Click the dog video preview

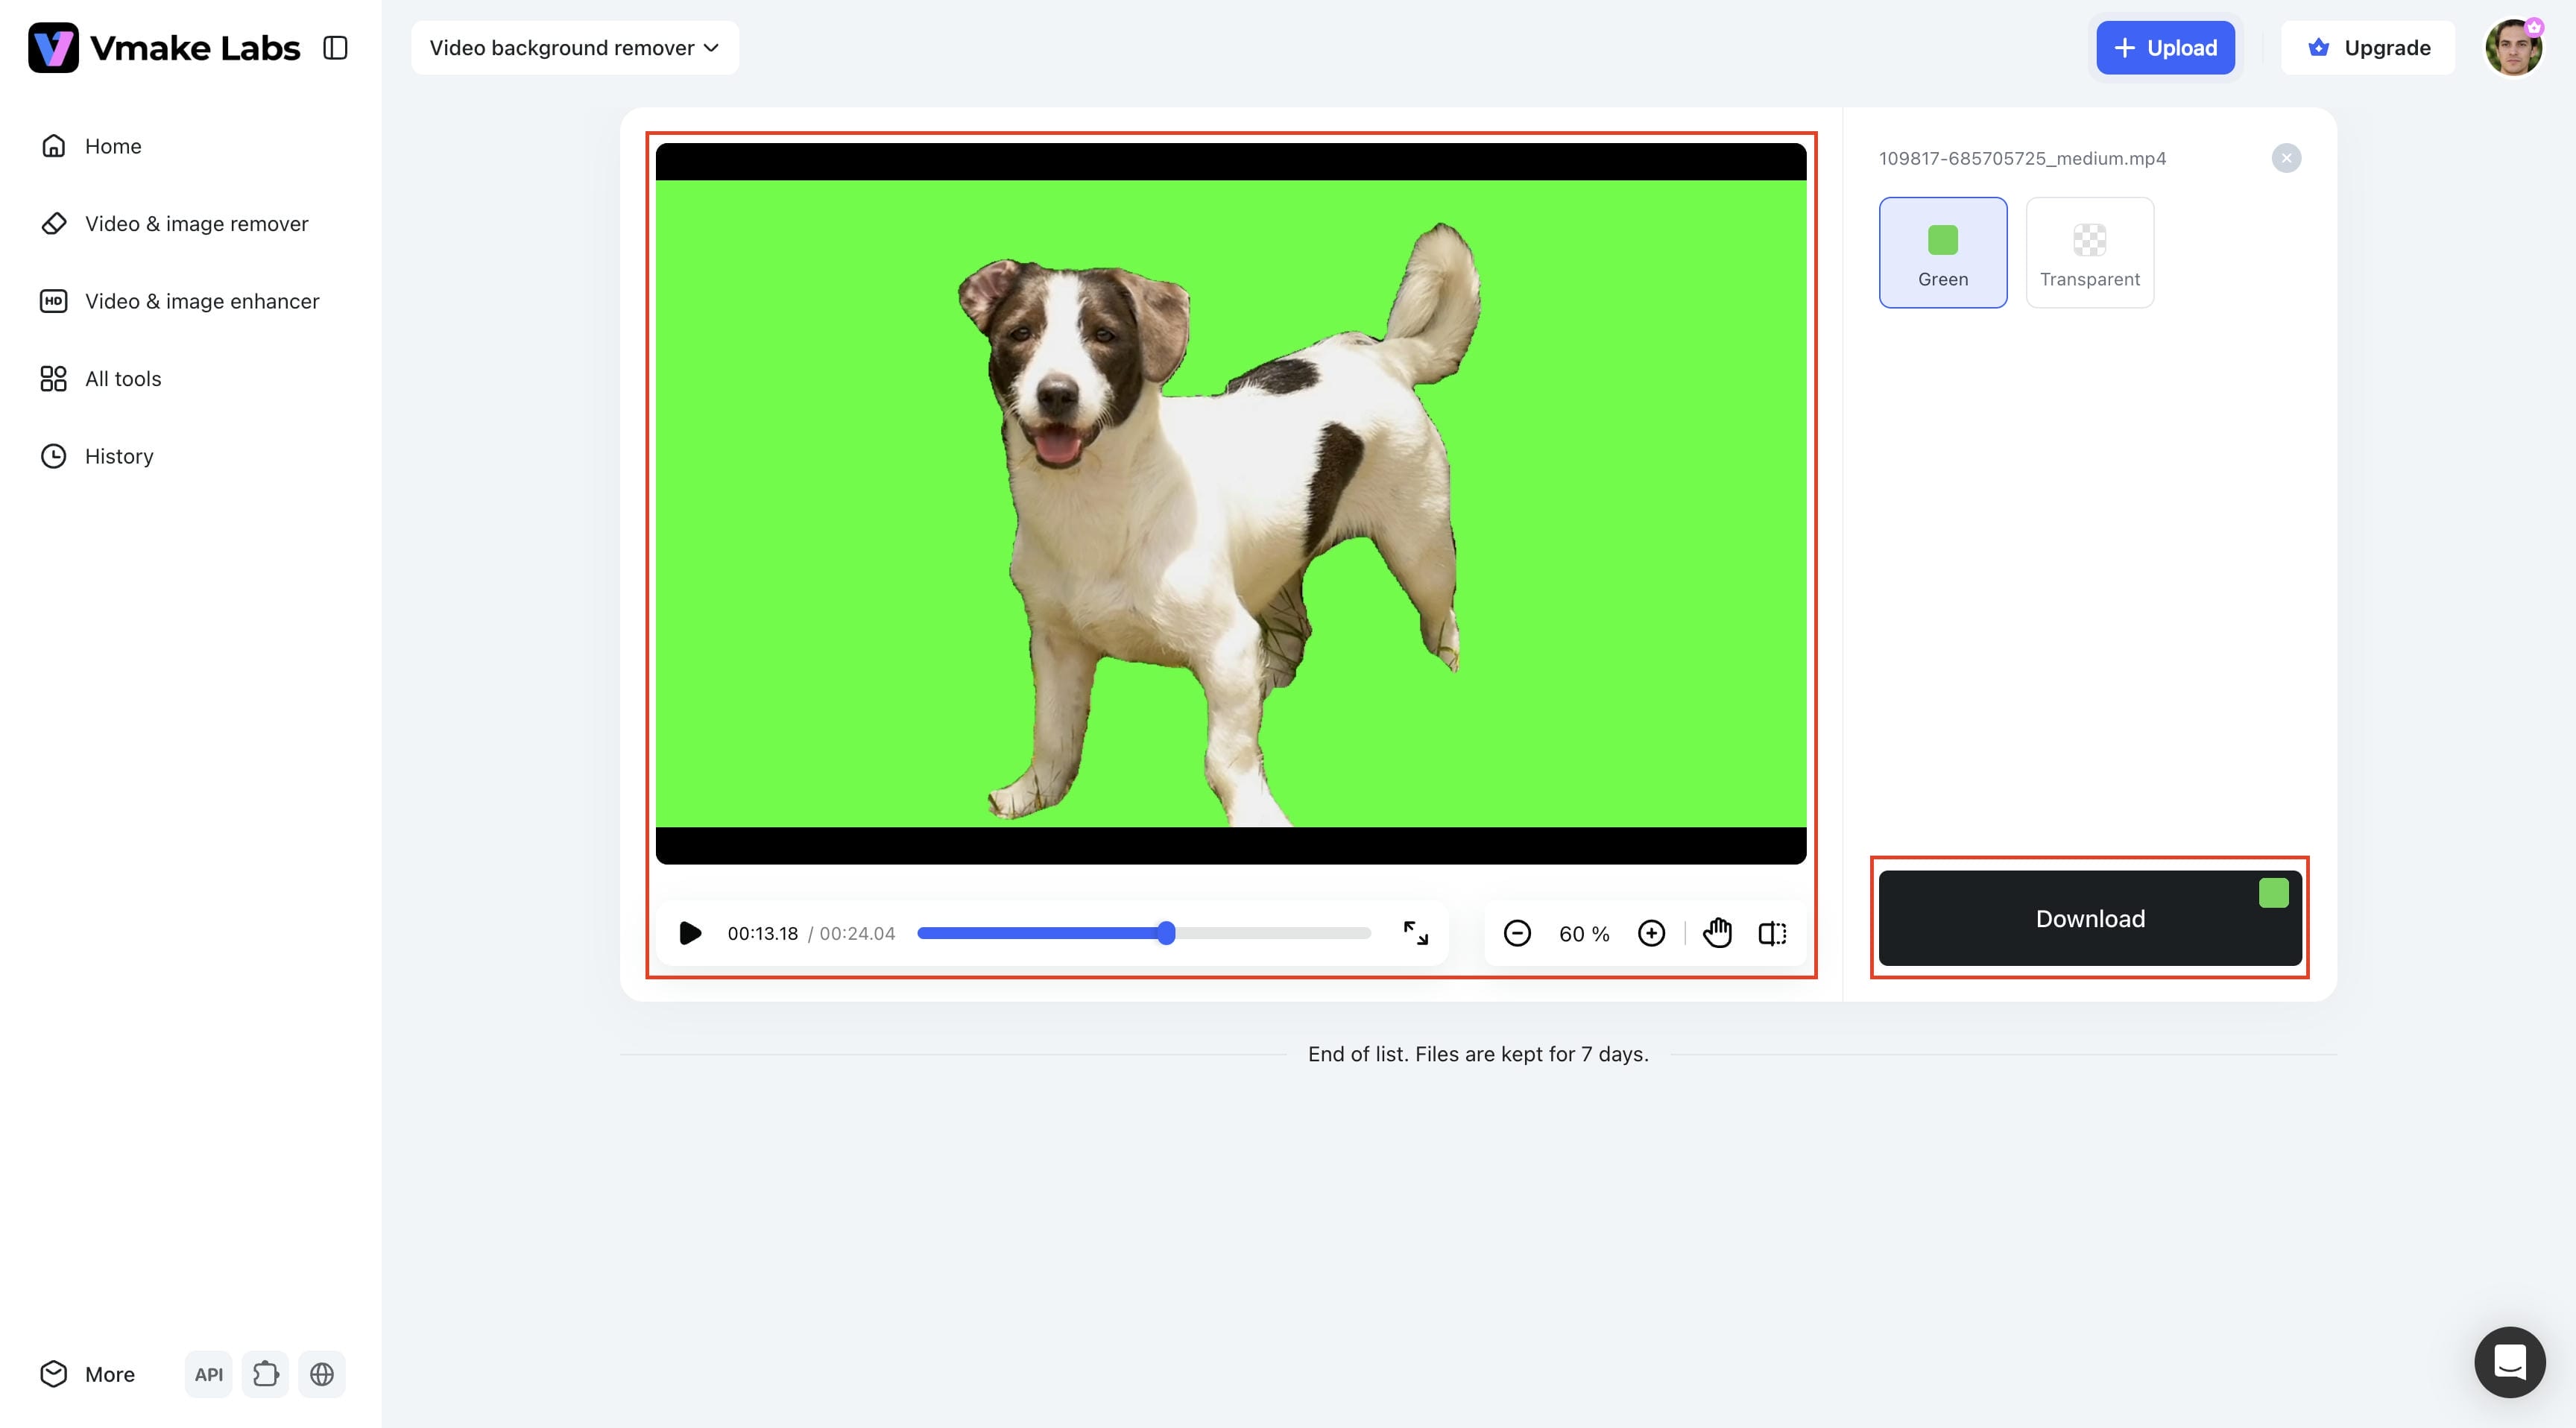[x=1231, y=503]
